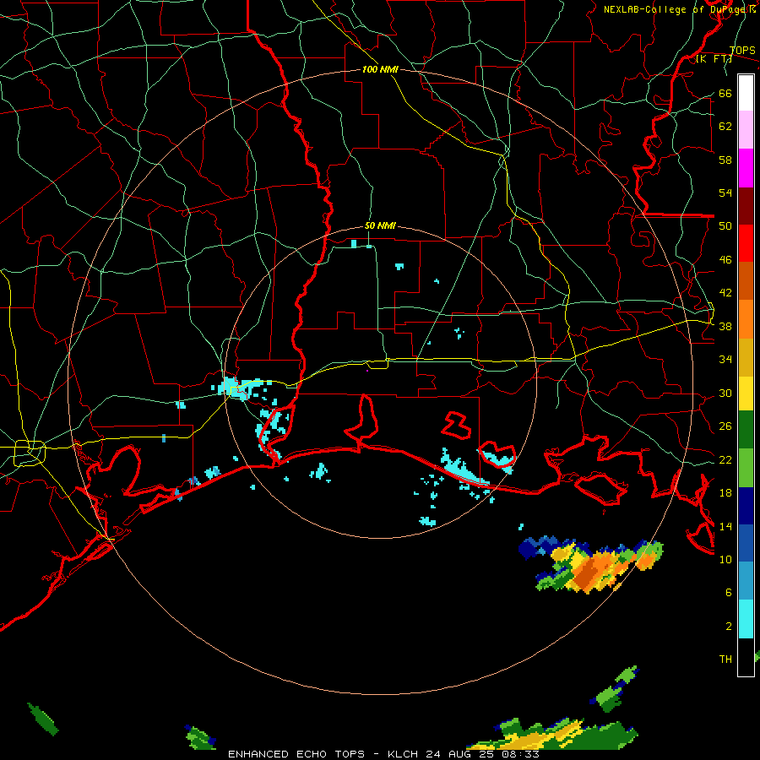Click the "38" legend value

click(x=725, y=327)
